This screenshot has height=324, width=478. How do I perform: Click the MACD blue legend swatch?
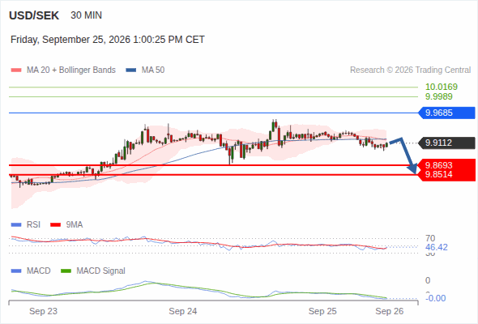point(16,271)
